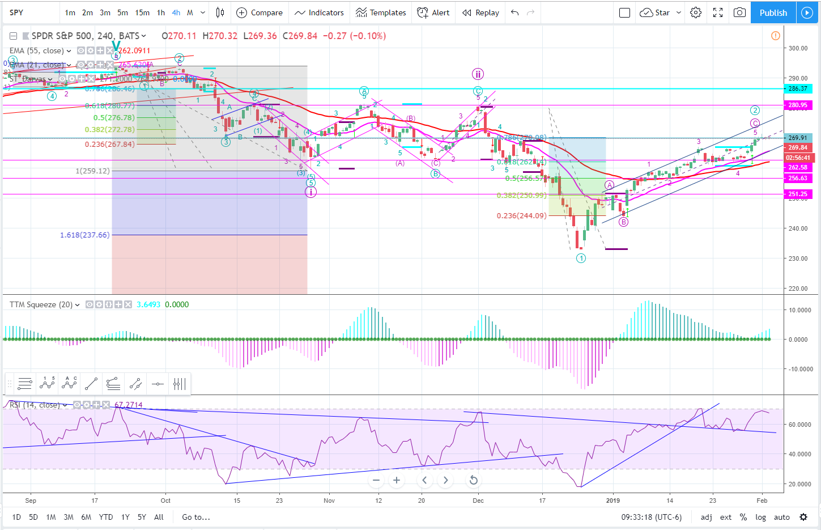Remove the TTM Squeeze indicator
The image size is (821, 530).
click(x=128, y=304)
